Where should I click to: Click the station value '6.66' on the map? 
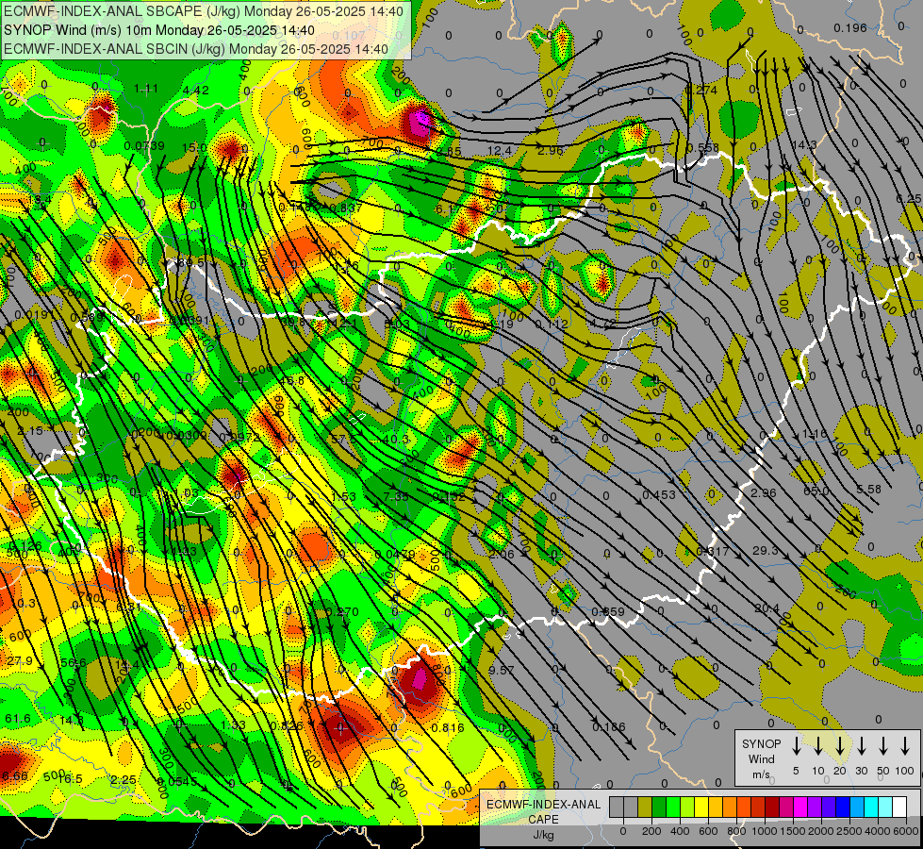14,775
